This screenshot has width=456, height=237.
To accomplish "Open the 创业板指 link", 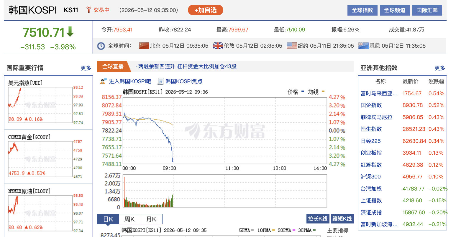I will point(371,153).
